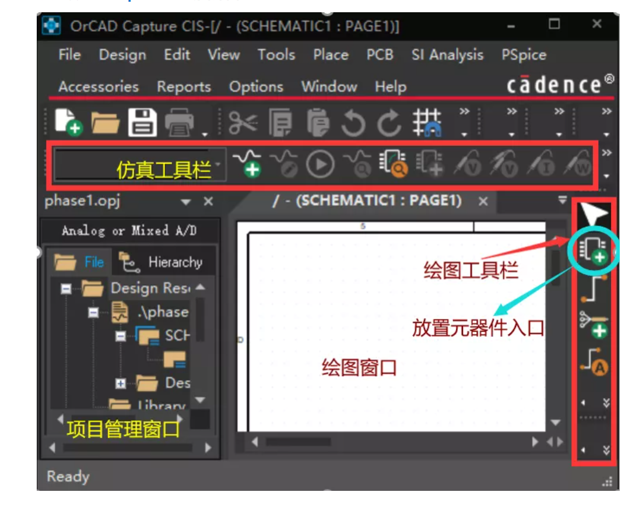This screenshot has width=639, height=520.
Task: Open the PSpice menu
Action: (x=524, y=55)
